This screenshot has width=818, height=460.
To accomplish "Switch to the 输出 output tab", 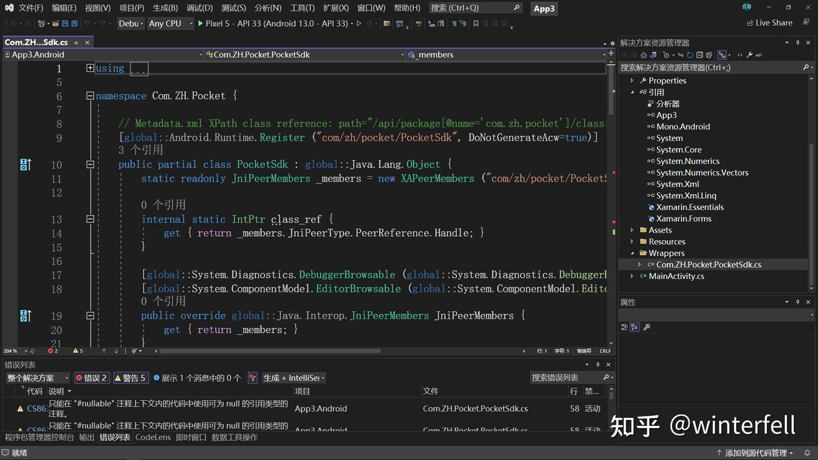I will (87, 437).
